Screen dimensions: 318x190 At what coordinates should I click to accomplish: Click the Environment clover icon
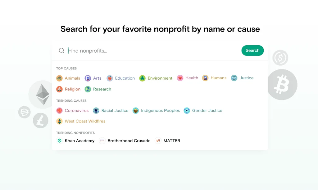pos(142,78)
